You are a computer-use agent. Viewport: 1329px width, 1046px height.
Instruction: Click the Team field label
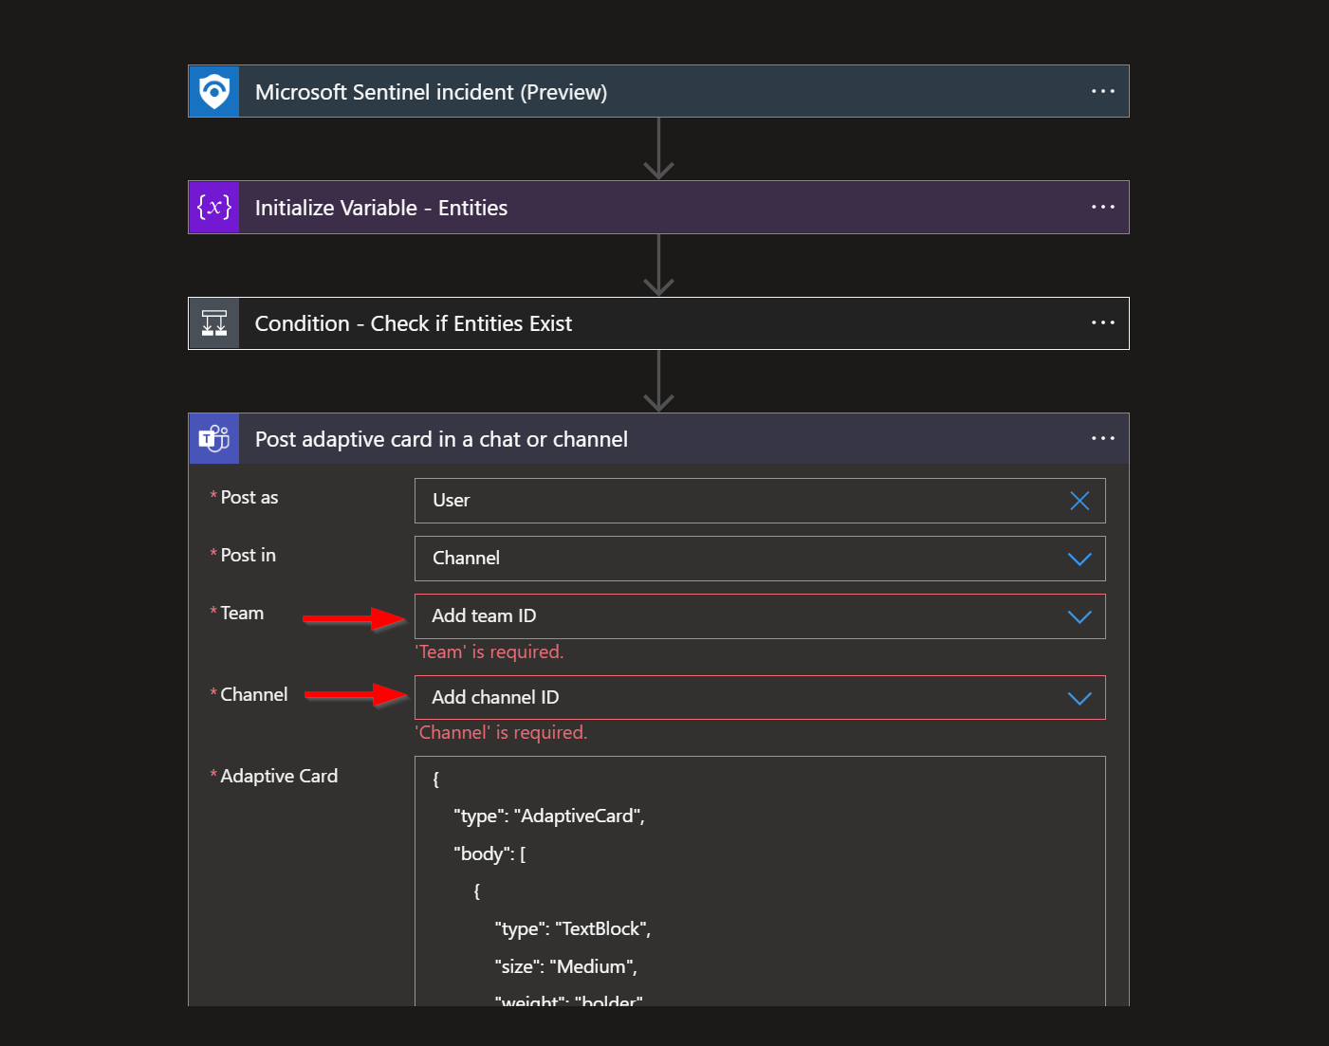tap(242, 613)
